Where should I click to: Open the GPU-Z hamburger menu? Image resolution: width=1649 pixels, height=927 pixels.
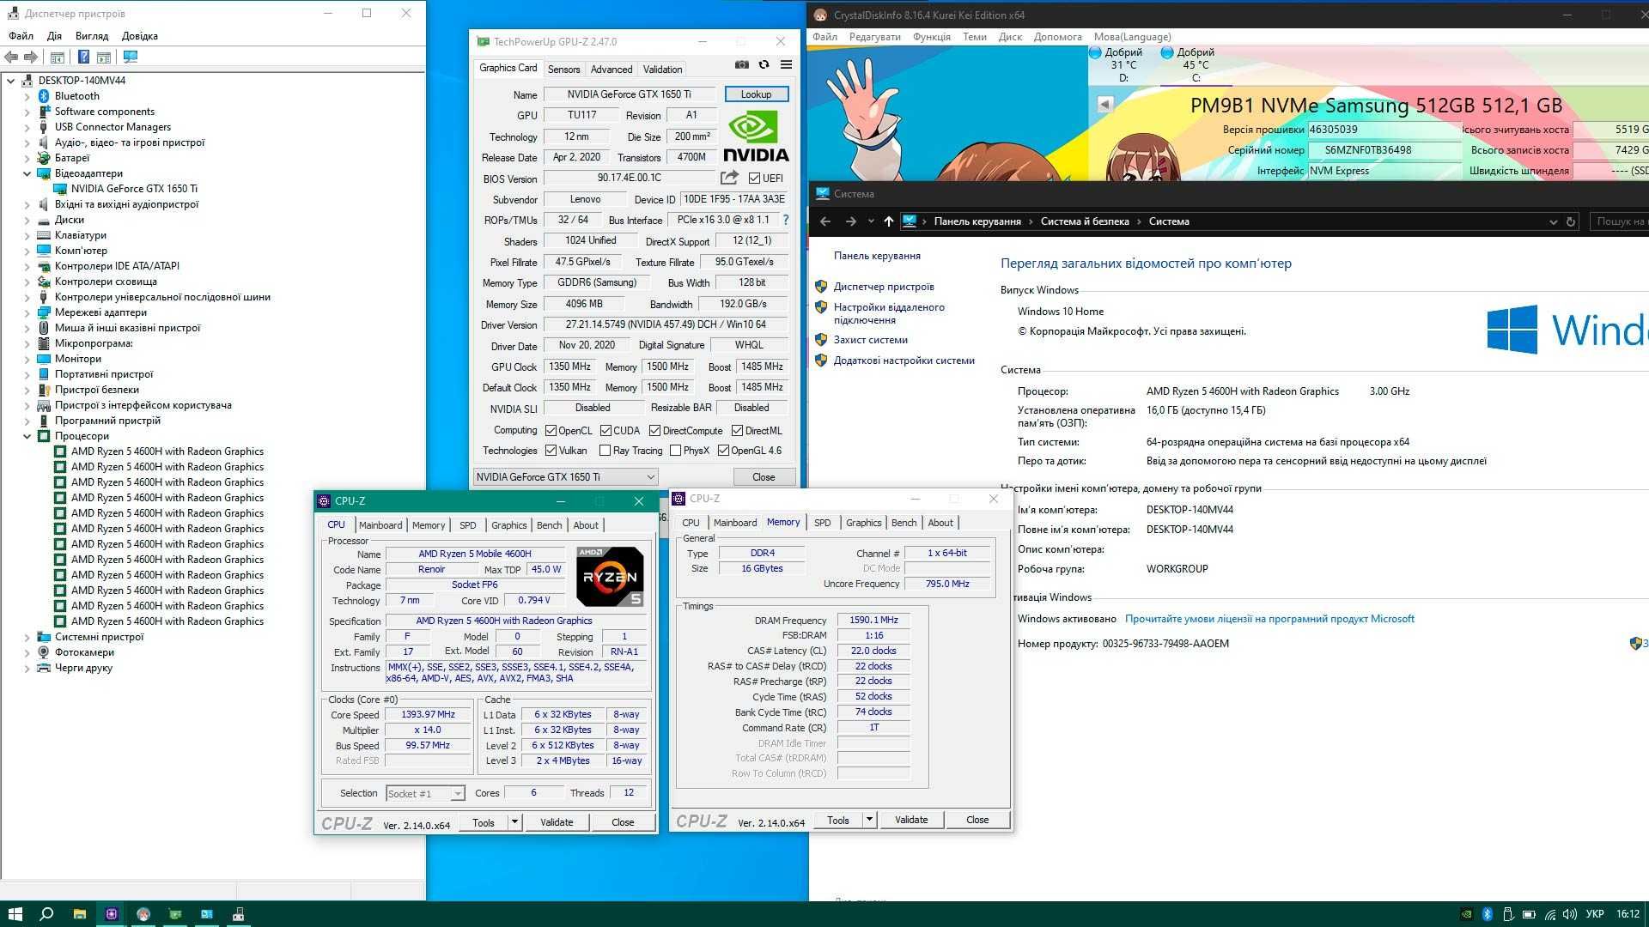point(786,65)
